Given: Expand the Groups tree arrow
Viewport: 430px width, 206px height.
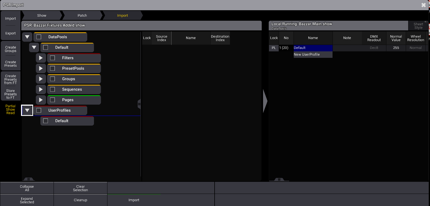Looking at the screenshot, I should click(x=41, y=79).
